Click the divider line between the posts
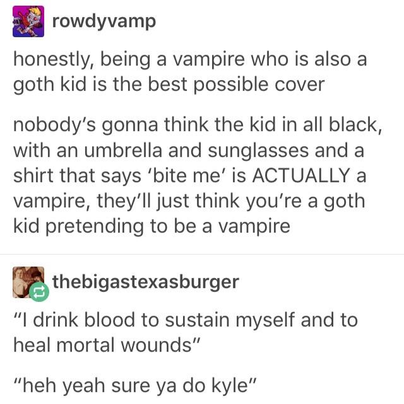 pos(202,254)
